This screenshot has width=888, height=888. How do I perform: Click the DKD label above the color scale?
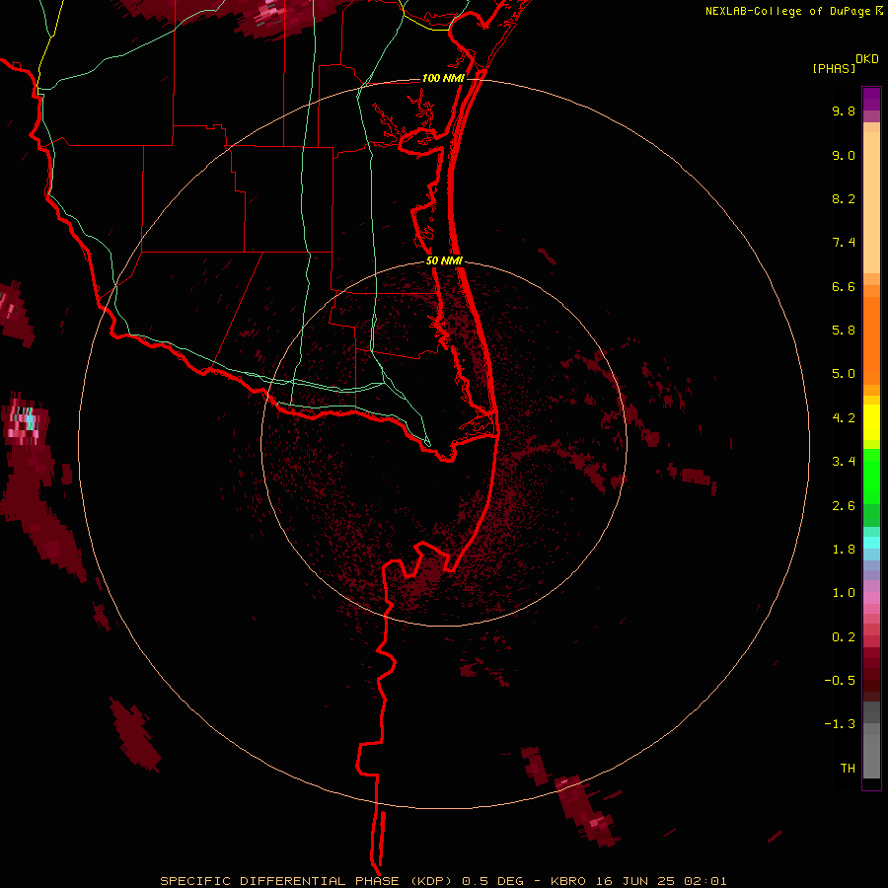[867, 59]
